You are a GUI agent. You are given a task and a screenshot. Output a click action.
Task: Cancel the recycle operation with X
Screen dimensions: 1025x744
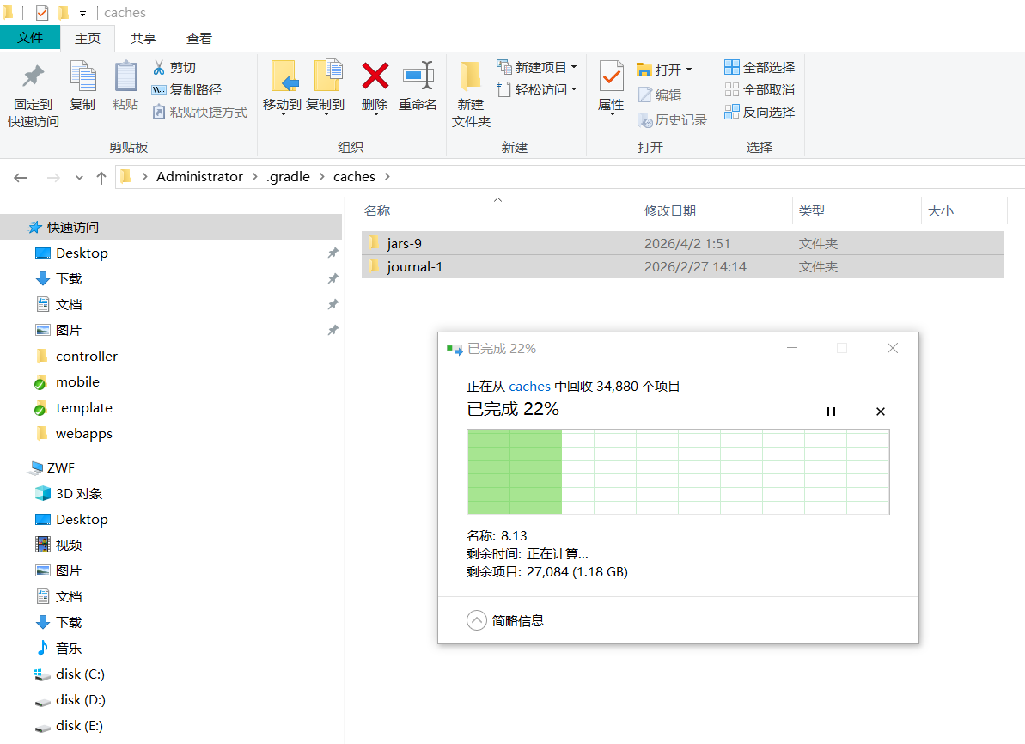pyautogui.click(x=881, y=412)
